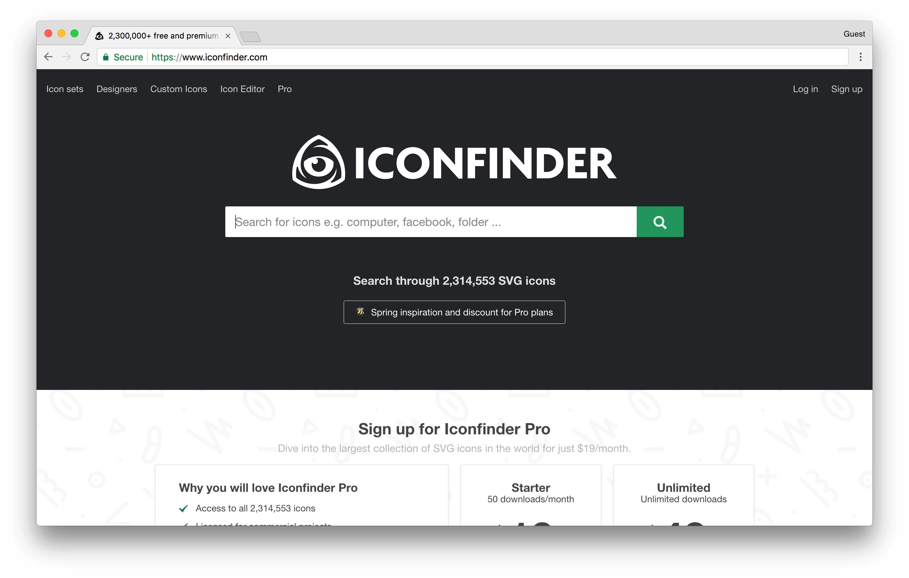Image resolution: width=909 pixels, height=578 pixels.
Task: Select the Icon Editor menu item
Action: [242, 89]
